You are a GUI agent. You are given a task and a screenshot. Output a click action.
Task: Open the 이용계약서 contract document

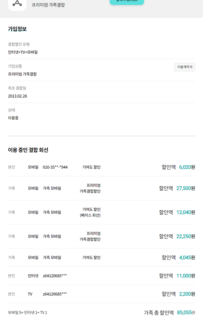[184, 67]
